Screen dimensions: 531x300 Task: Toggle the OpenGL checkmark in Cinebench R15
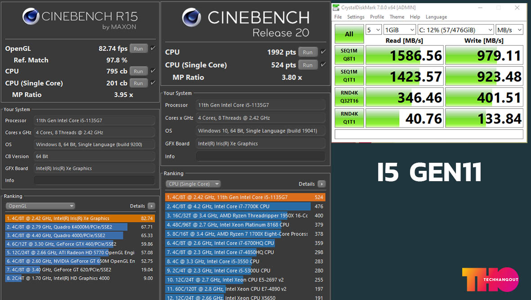coord(153,48)
